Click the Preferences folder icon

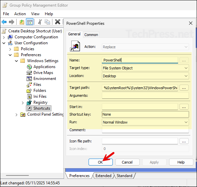pyautogui.click(x=16, y=55)
